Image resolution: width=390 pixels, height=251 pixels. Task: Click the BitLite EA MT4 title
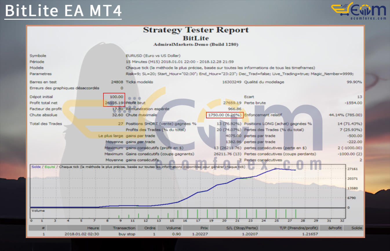(x=63, y=11)
